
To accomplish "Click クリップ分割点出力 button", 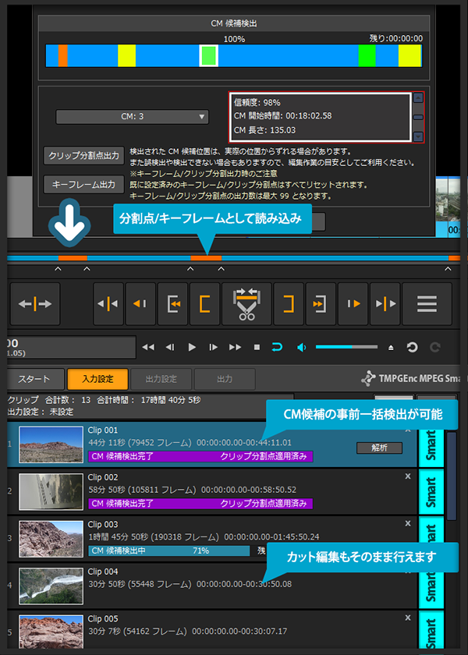I will (84, 155).
